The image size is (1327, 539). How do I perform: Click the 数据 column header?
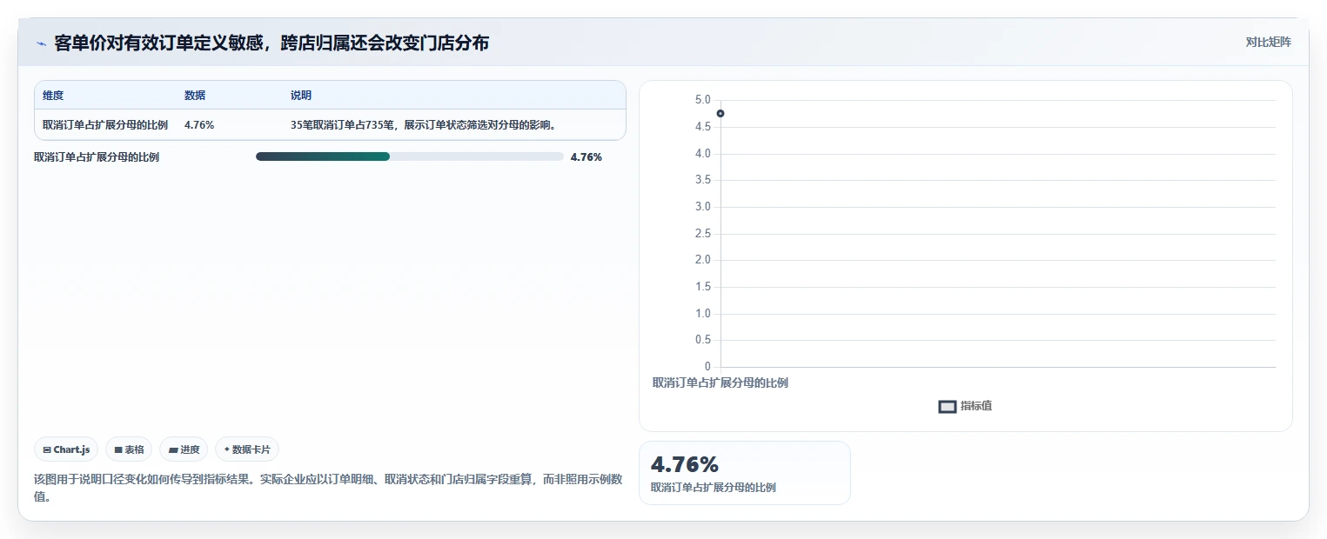pos(195,96)
